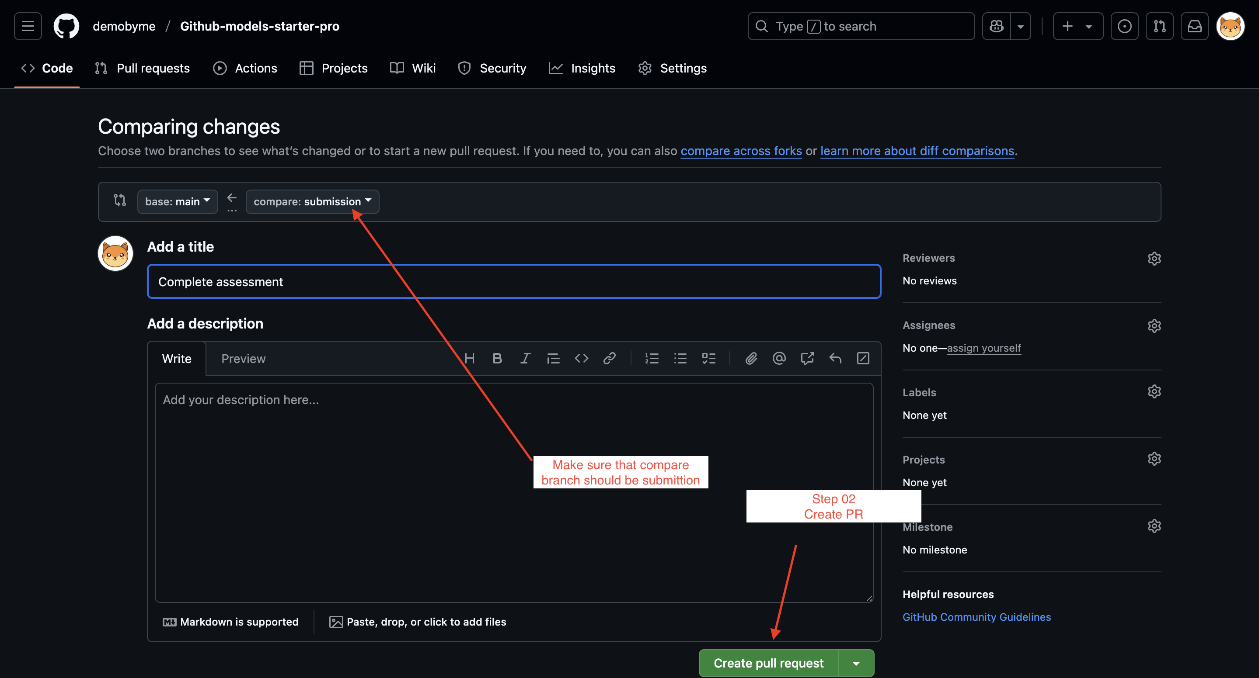Viewport: 1259px width, 678px height.
Task: Mention a user with the @ icon
Action: pyautogui.click(x=779, y=358)
